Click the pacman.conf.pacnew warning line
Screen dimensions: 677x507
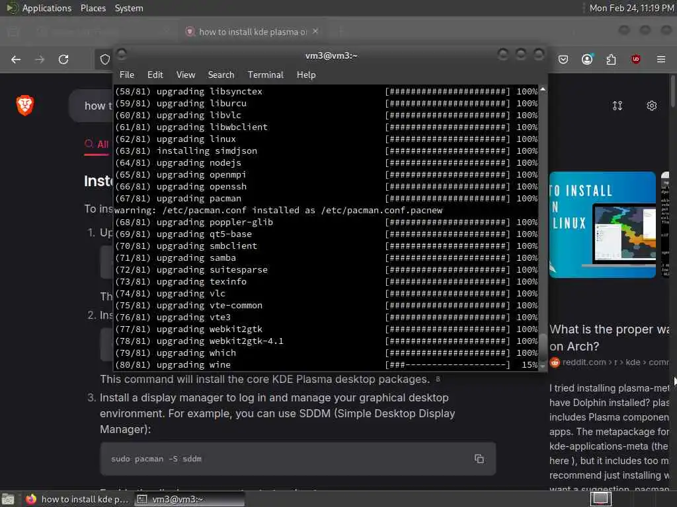[x=278, y=211]
